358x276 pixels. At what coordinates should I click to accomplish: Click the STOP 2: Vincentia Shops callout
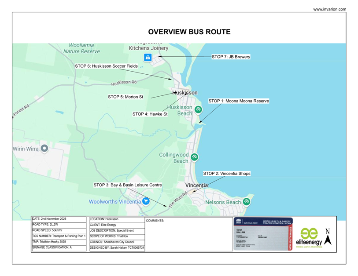(226, 173)
